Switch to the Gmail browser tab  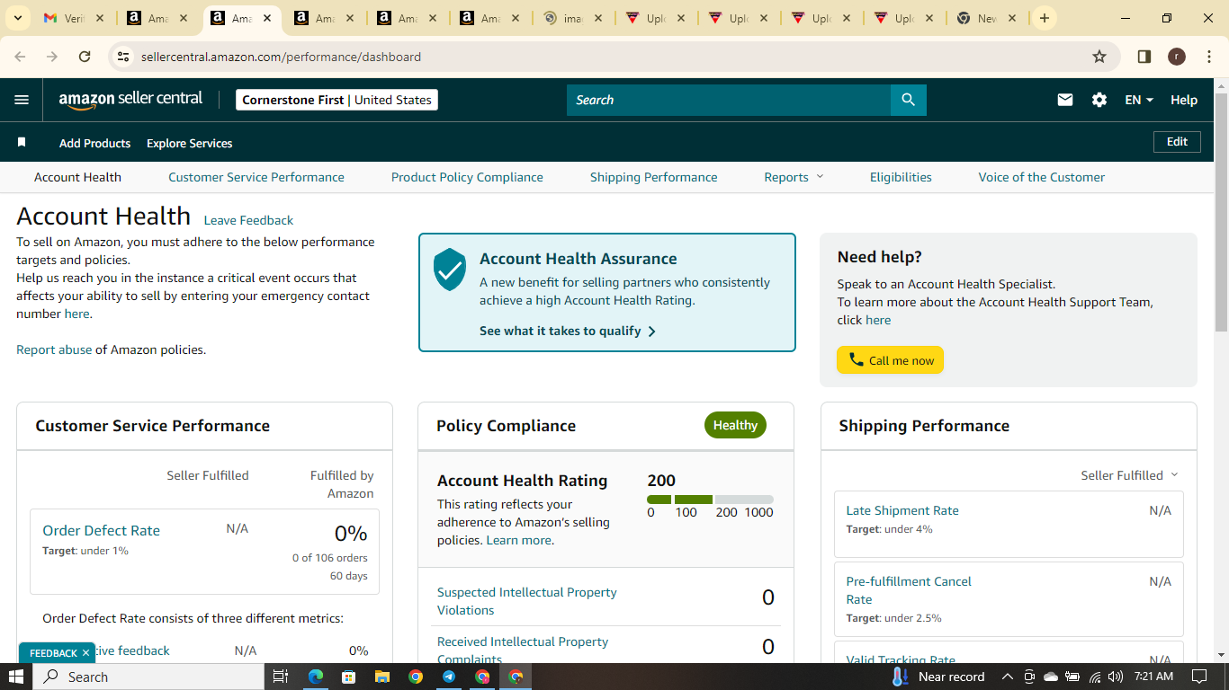pyautogui.click(x=72, y=18)
